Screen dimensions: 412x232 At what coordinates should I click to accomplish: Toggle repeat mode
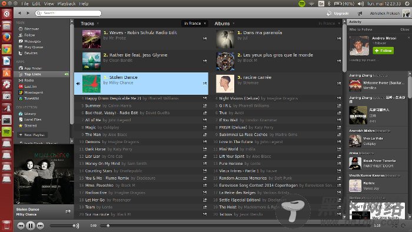tap(403, 226)
